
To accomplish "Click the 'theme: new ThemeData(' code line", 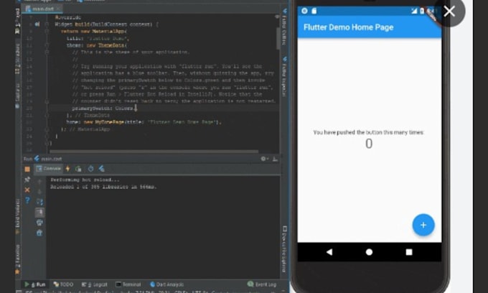I will (x=97, y=45).
